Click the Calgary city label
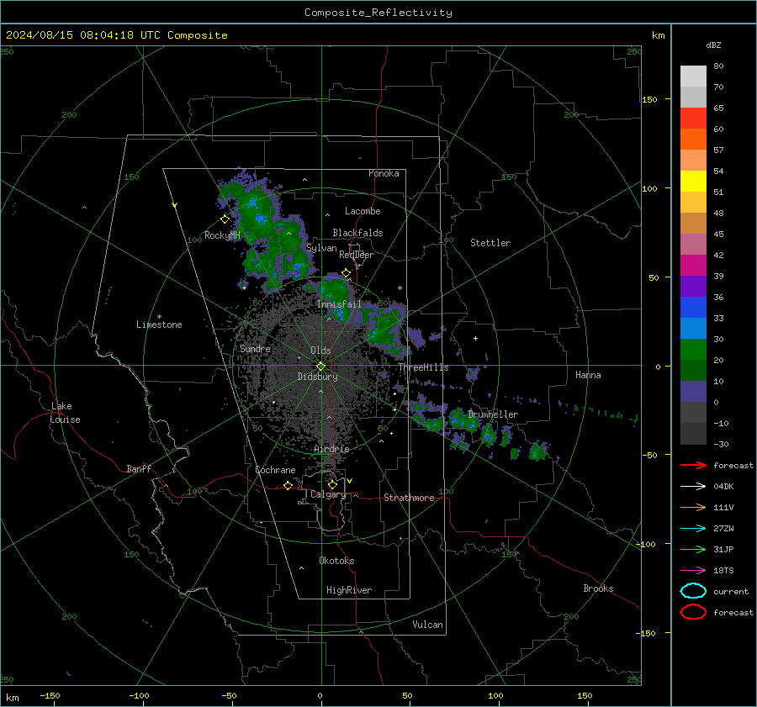The image size is (757, 707). (x=328, y=494)
